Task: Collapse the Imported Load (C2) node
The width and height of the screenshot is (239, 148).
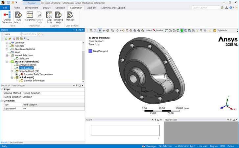Action: point(12,71)
